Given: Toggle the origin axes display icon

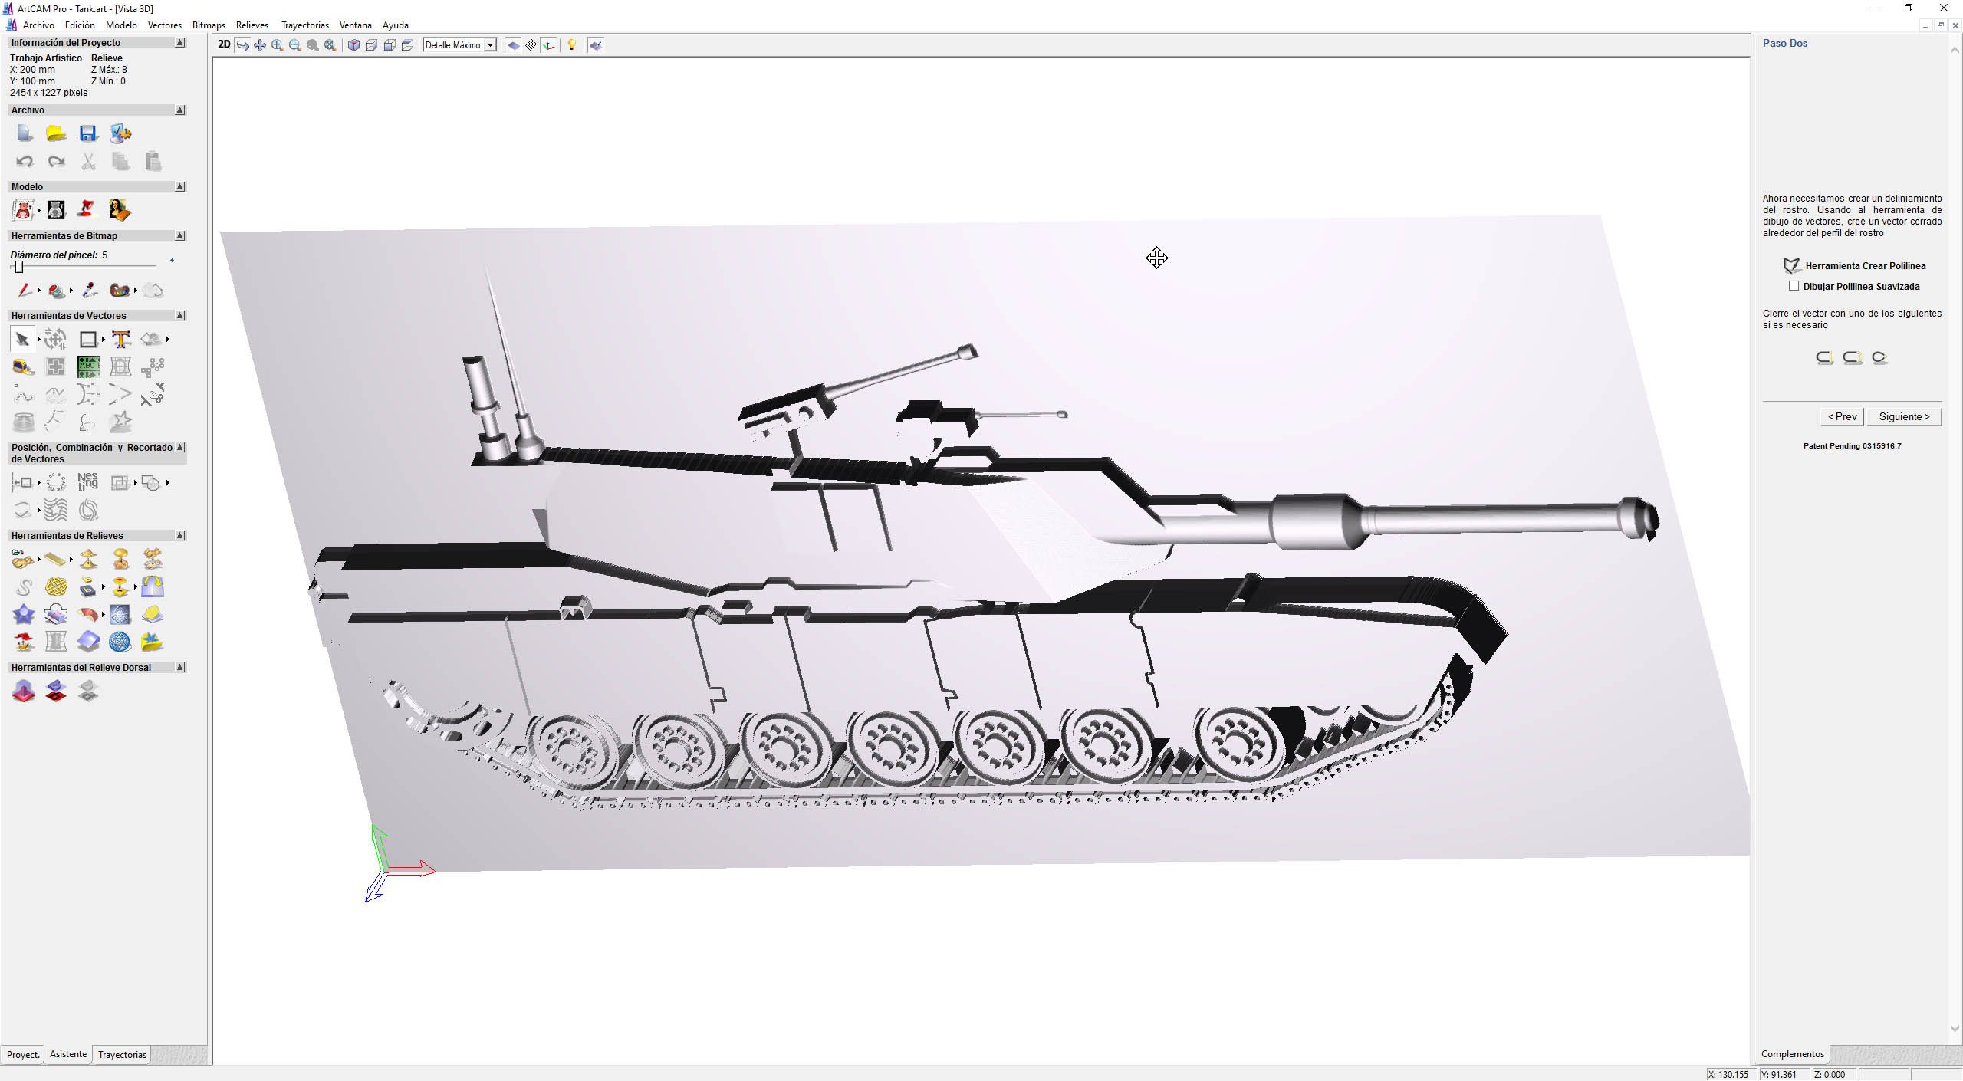Looking at the screenshot, I should 549,45.
